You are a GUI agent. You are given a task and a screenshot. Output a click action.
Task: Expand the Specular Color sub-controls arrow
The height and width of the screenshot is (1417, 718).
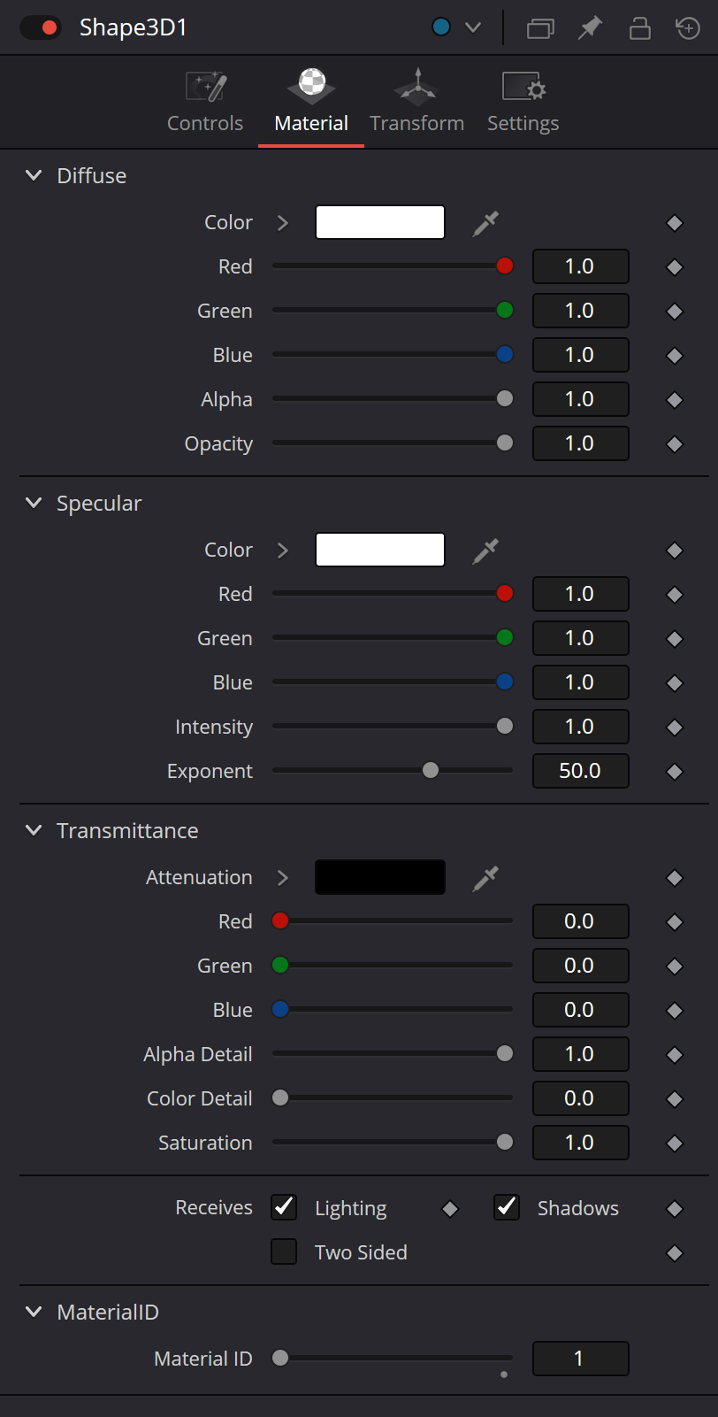click(283, 551)
